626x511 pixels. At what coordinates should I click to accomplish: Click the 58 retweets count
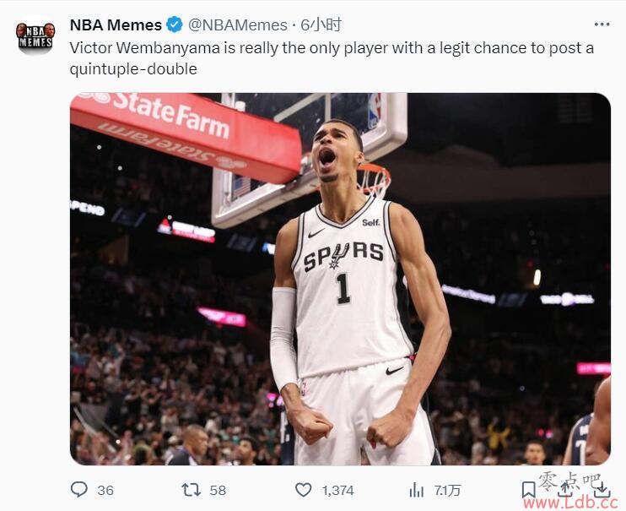coord(218,490)
